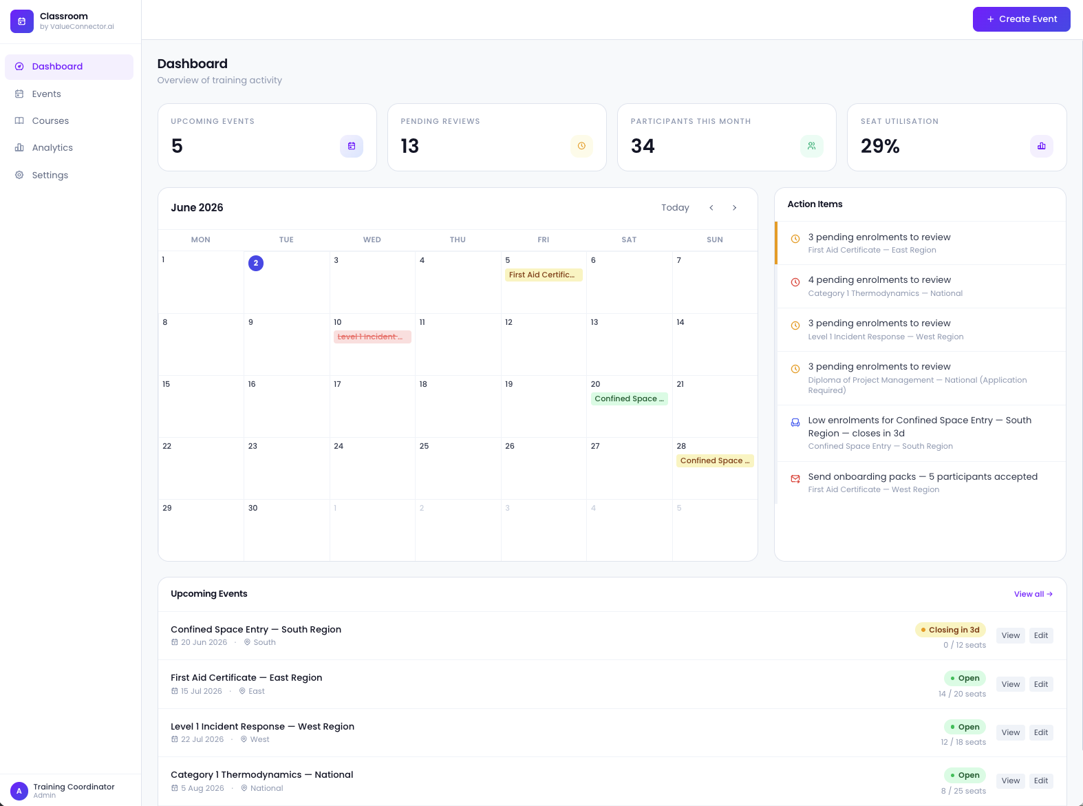Click the clock icon beside First Aid Certificate East Region

[795, 239]
